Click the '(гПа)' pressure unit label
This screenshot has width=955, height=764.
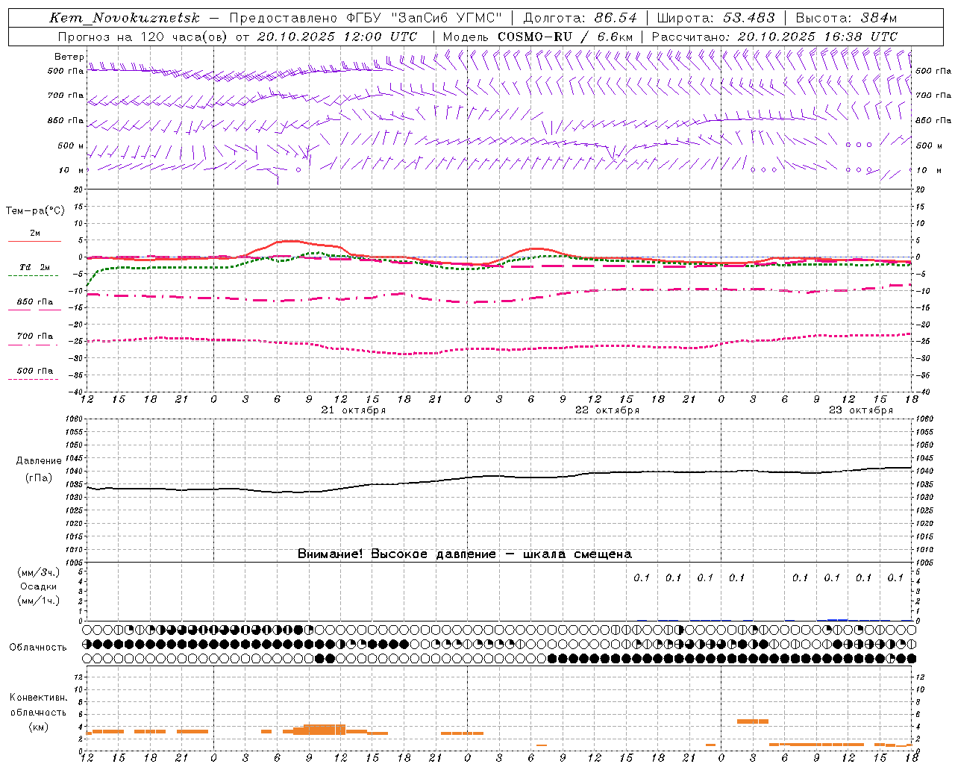(39, 477)
